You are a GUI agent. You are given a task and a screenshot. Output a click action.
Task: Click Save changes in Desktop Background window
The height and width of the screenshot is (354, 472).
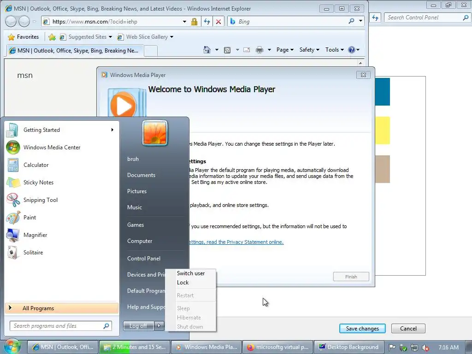(362, 328)
